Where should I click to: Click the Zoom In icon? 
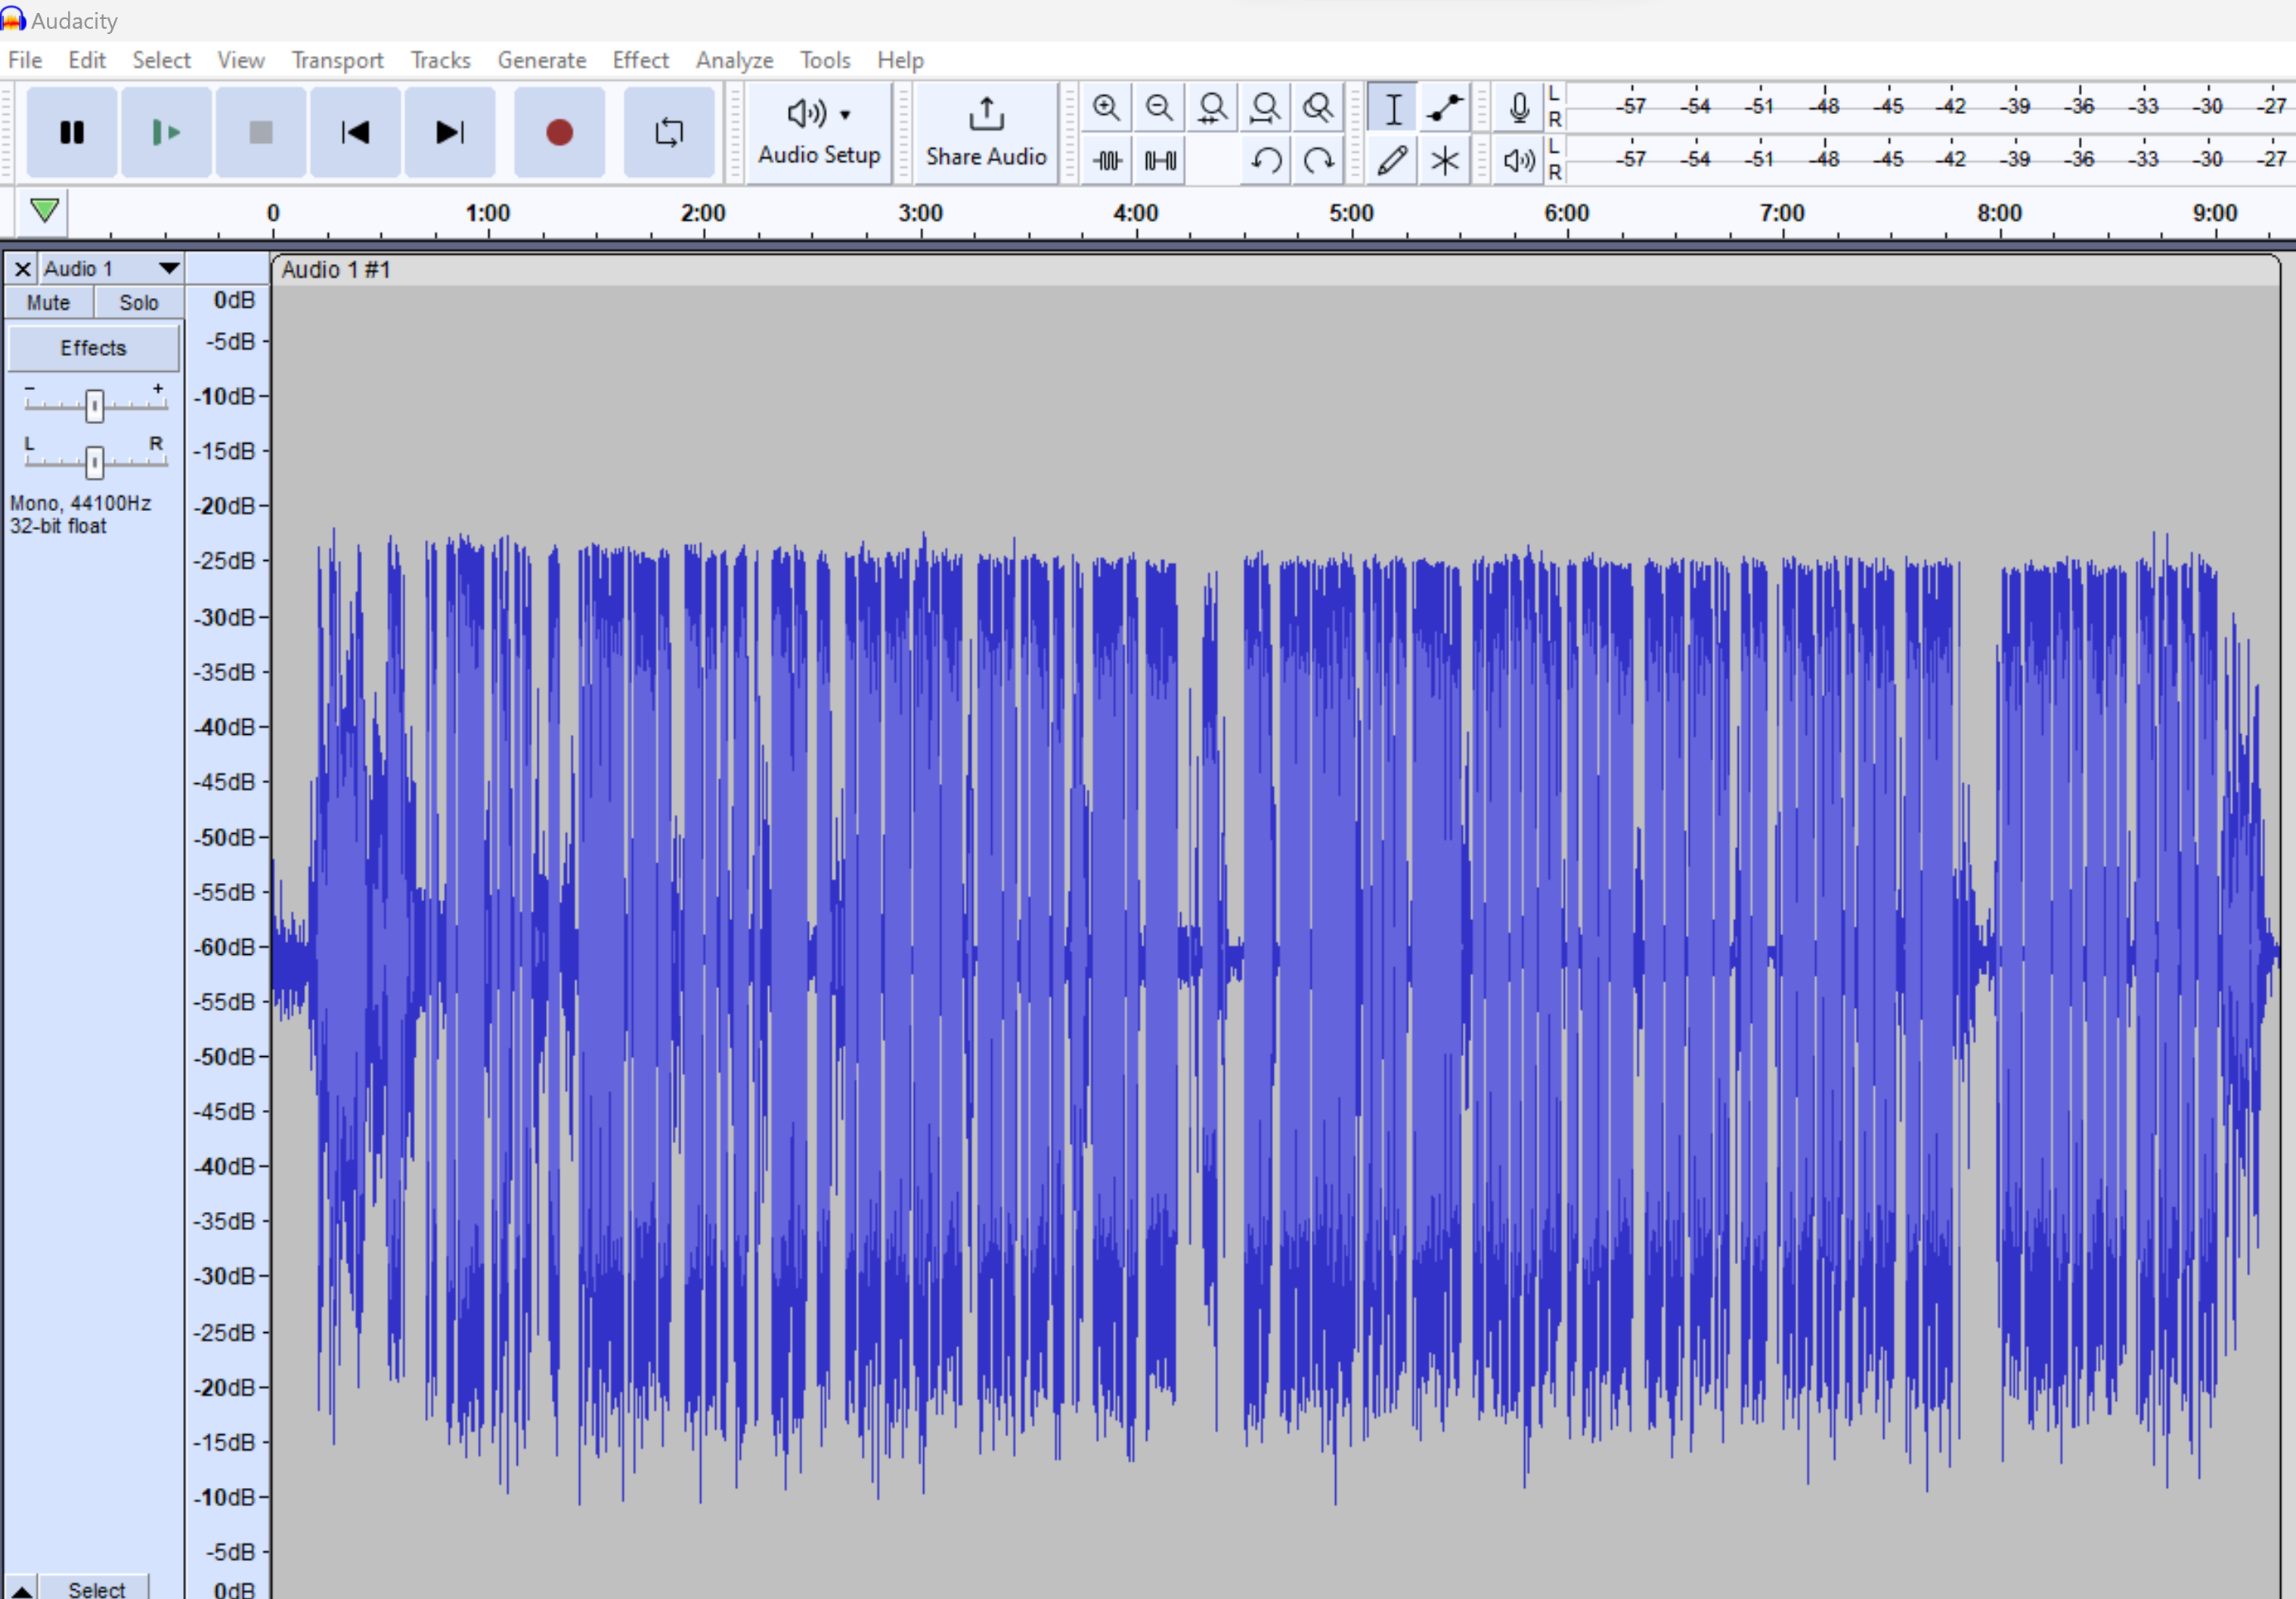point(1106,107)
